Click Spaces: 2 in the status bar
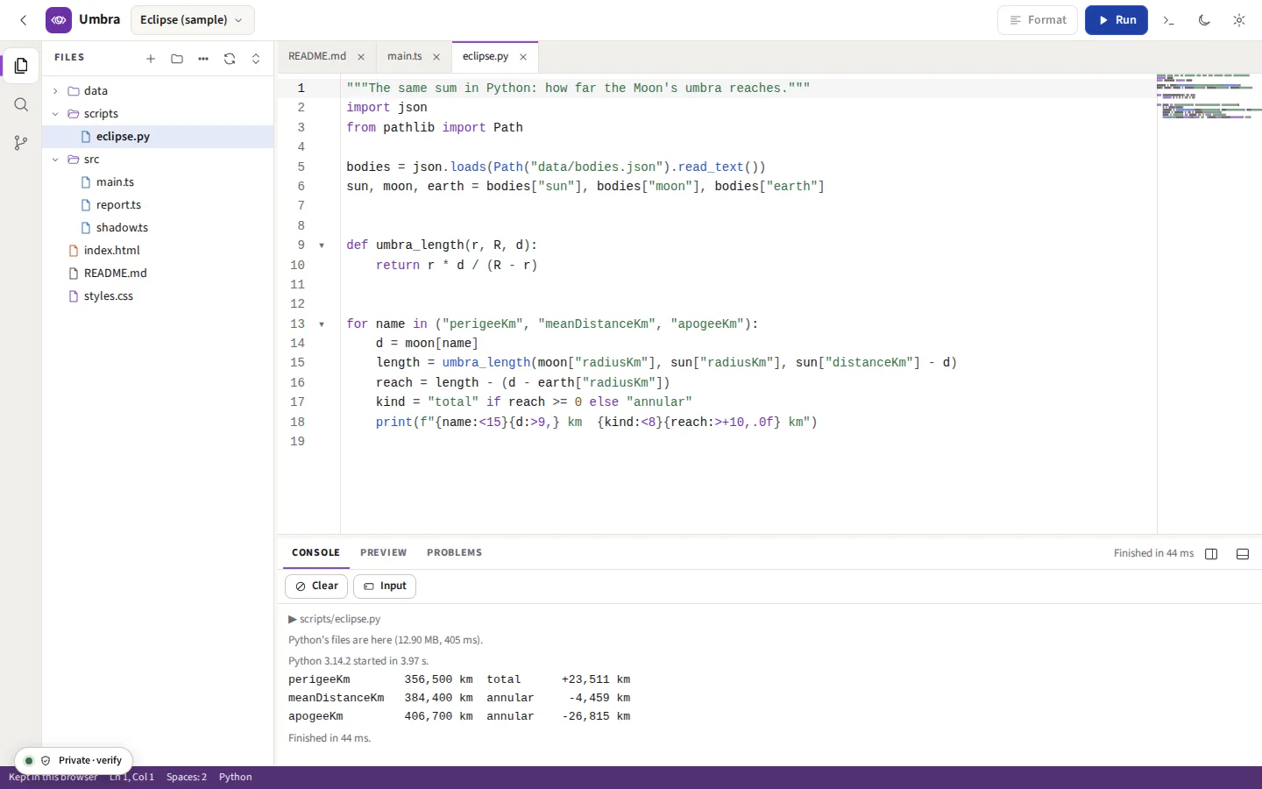Screen dimensions: 1262x789 (187, 778)
